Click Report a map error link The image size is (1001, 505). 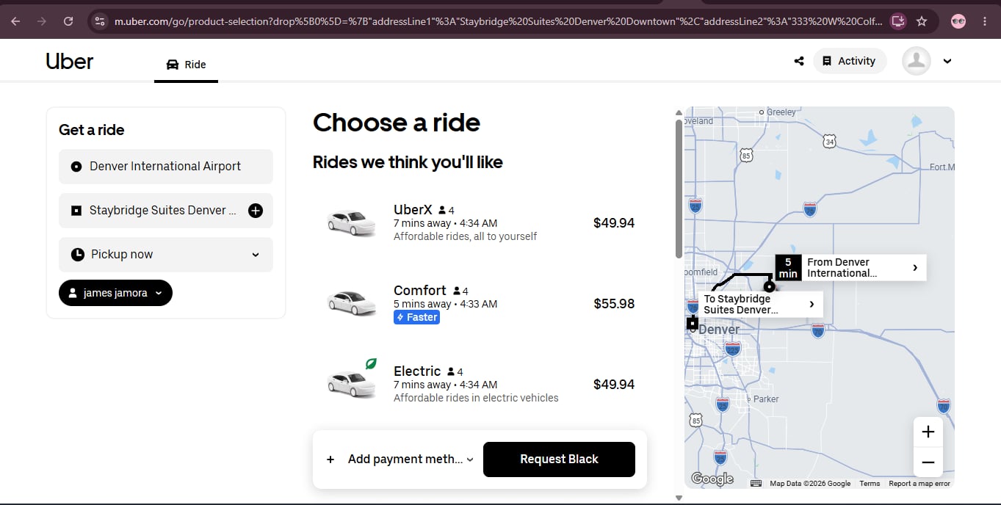click(919, 484)
